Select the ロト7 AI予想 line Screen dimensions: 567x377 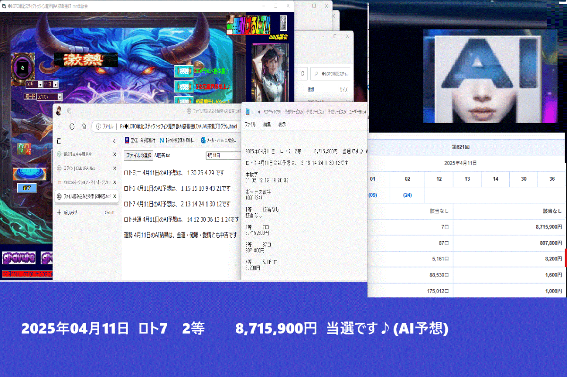177,204
